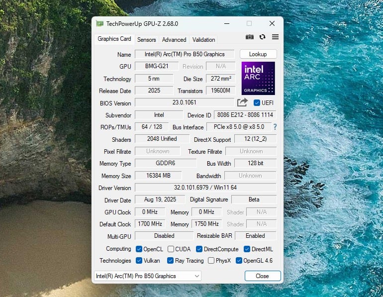Click the Bus Width value 128 bit
This screenshot has width=383, height=297.
[256, 163]
